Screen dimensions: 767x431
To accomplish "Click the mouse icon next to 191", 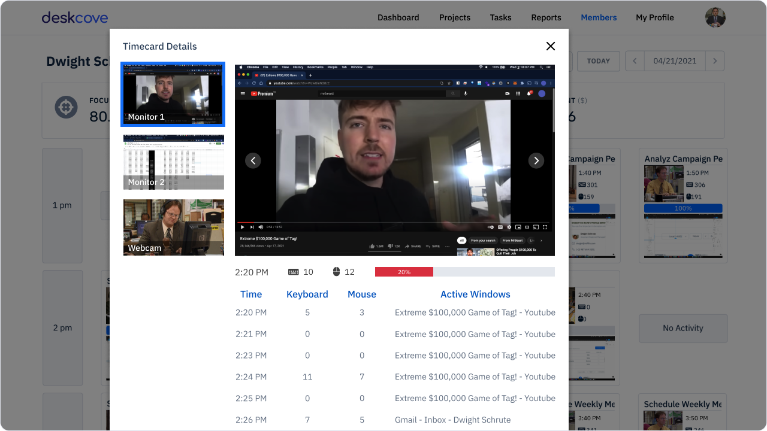I will 689,197.
